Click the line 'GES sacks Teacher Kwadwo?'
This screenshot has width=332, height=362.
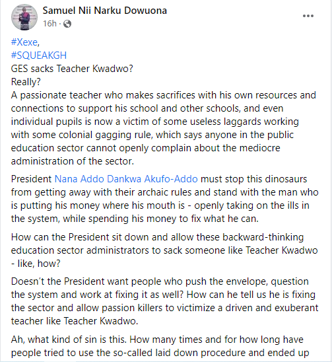pos(72,69)
